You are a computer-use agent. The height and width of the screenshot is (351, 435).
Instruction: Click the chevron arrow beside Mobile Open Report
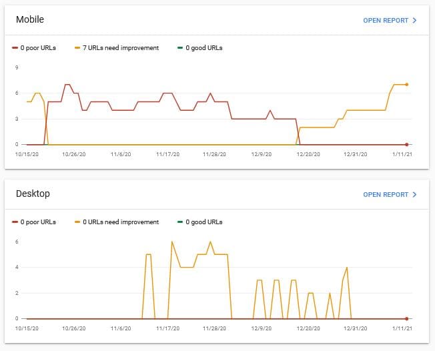415,21
